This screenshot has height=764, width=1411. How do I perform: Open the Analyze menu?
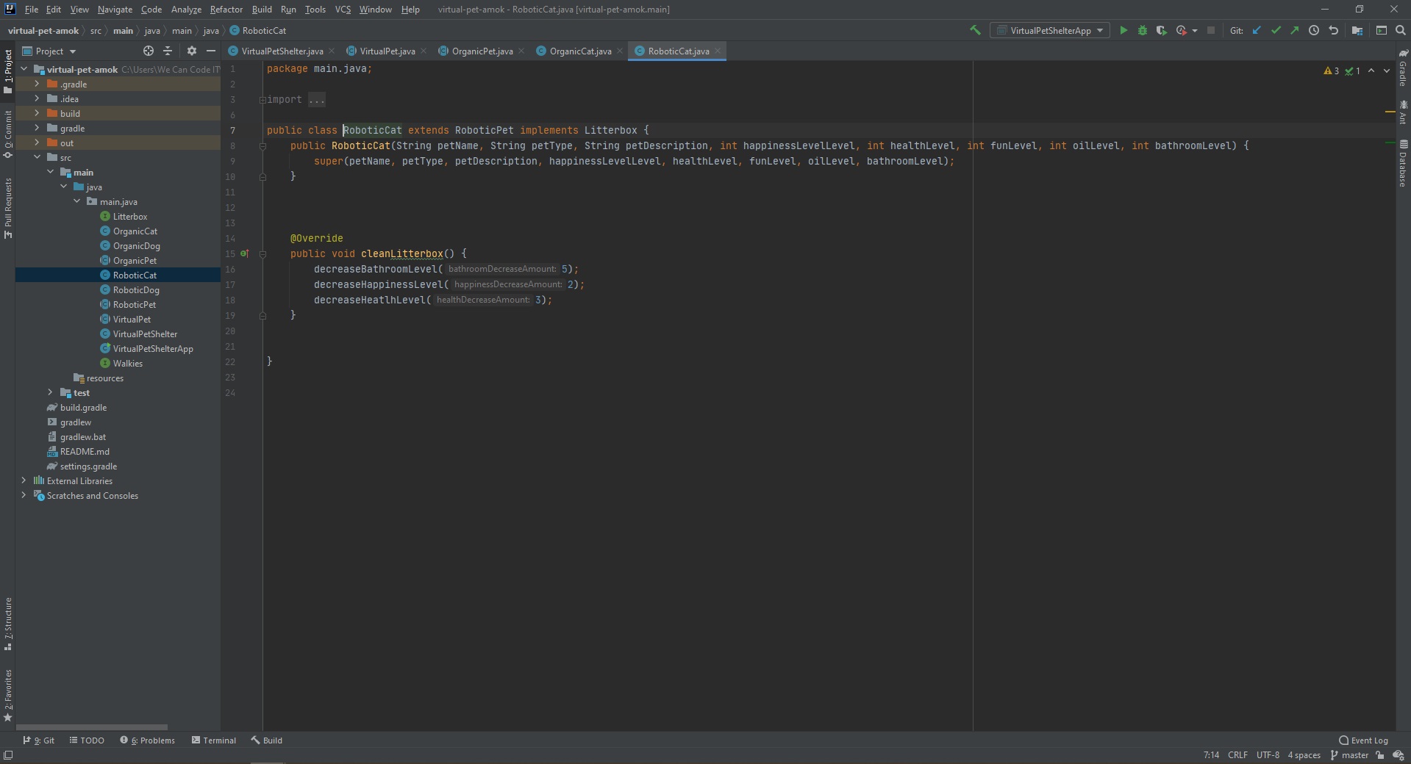[186, 10]
